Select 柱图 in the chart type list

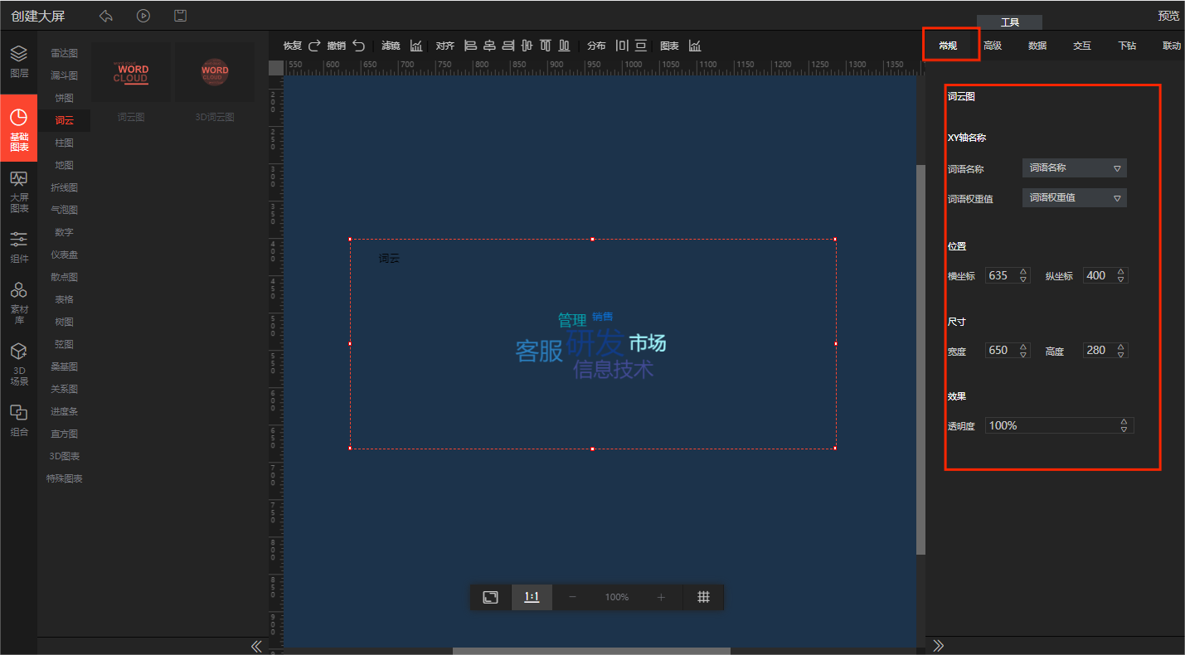pyautogui.click(x=64, y=143)
